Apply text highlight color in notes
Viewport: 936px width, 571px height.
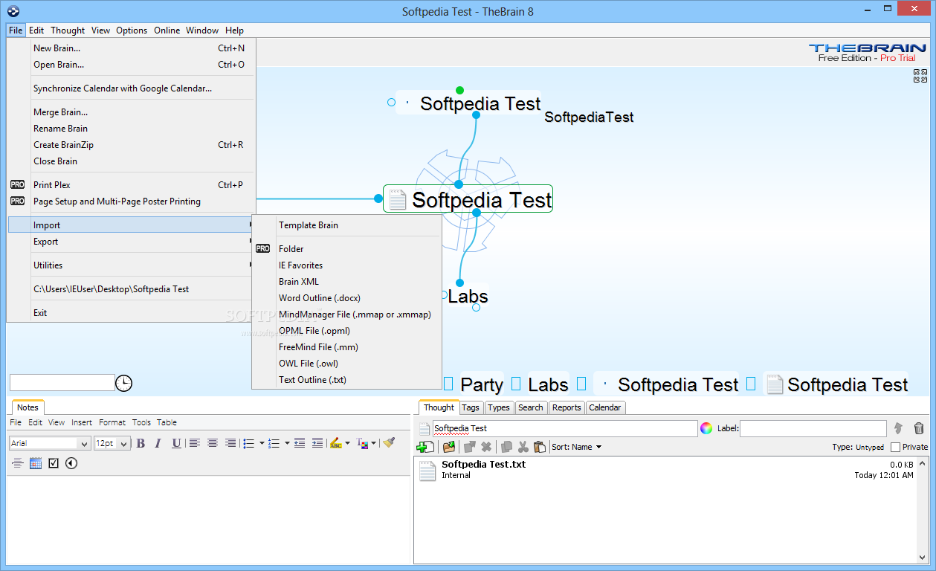(336, 443)
